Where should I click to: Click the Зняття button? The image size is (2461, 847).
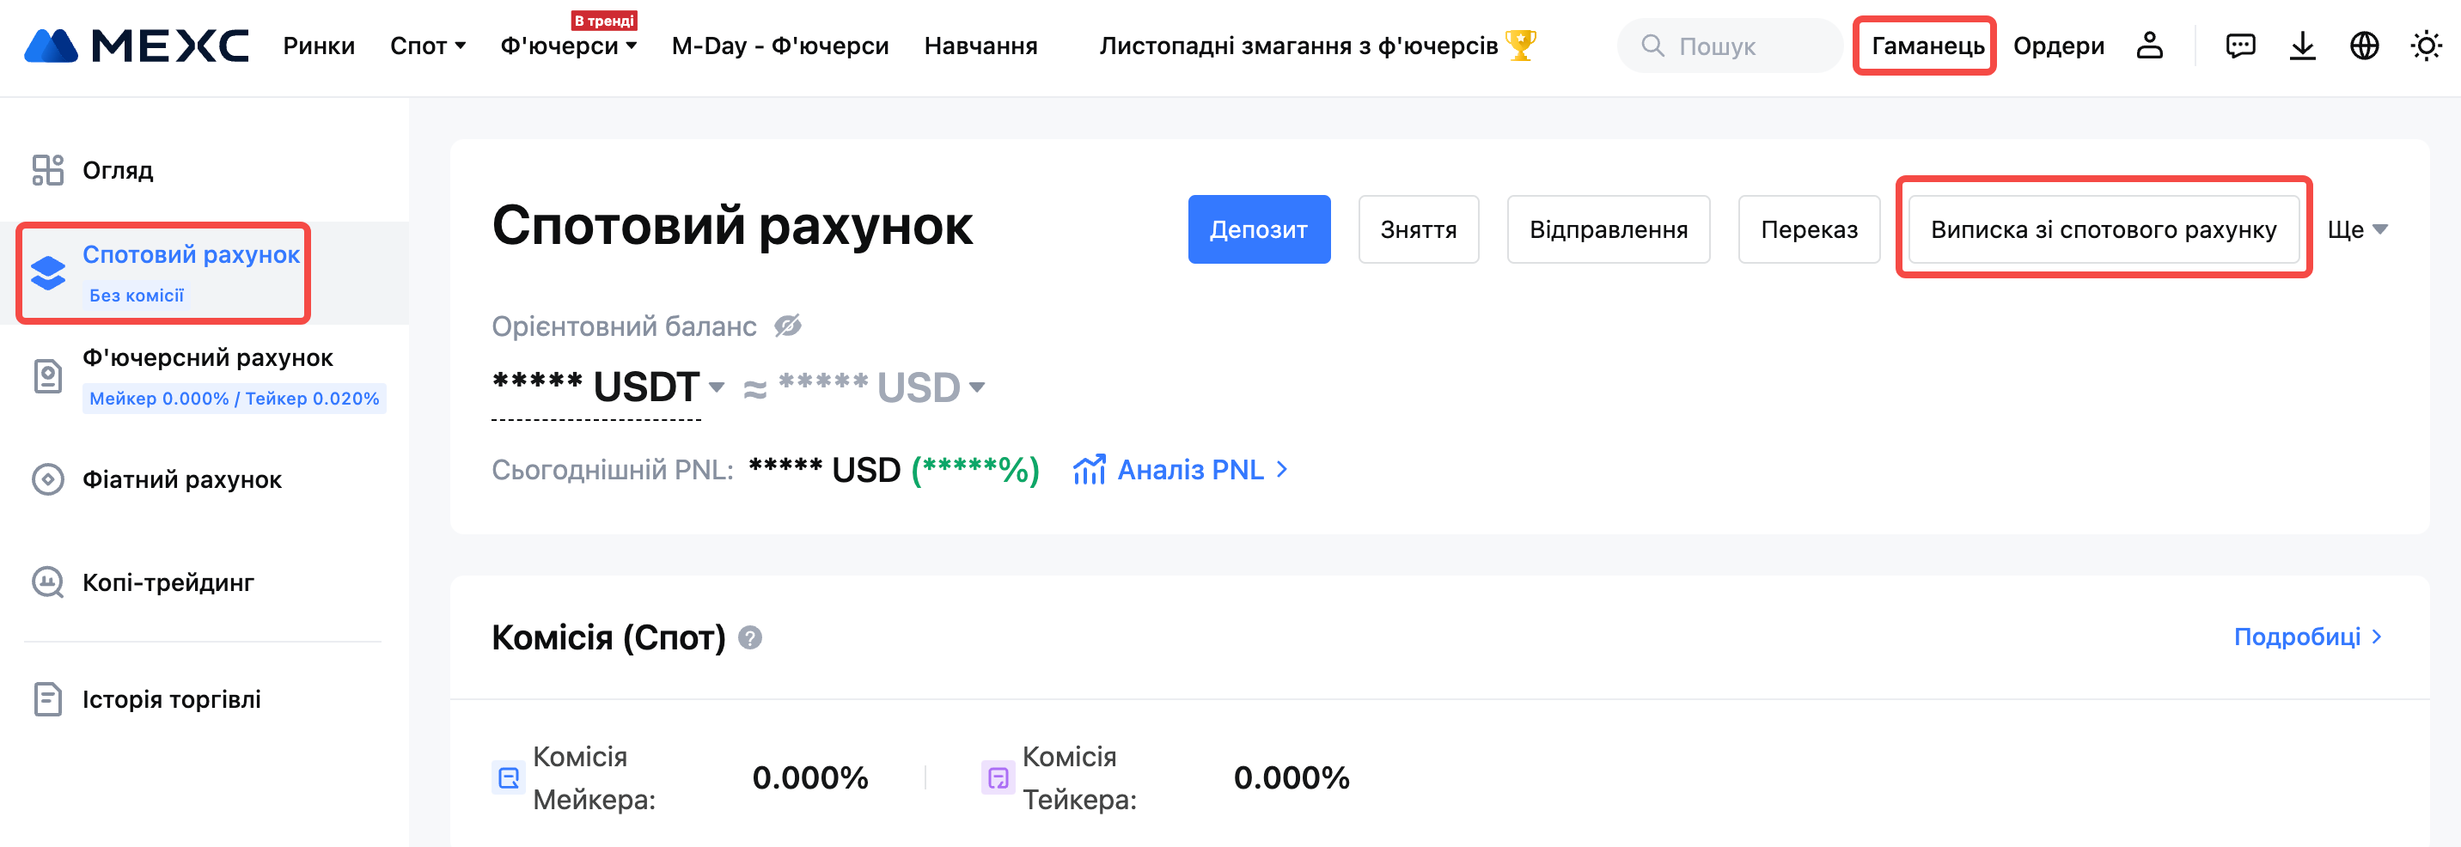coord(1418,229)
